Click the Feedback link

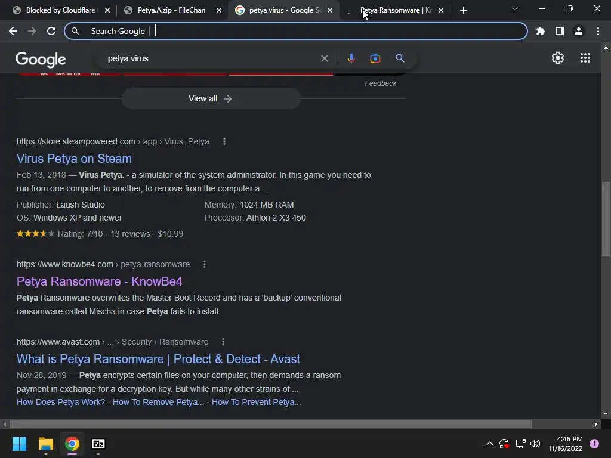coord(380,83)
